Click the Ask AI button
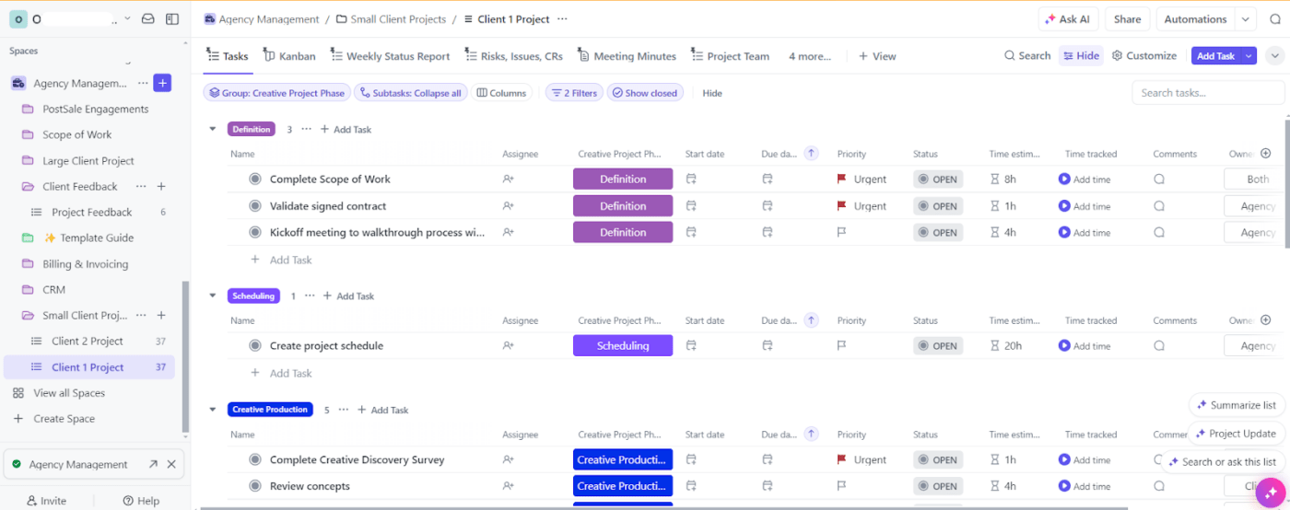The image size is (1290, 510). click(1066, 19)
